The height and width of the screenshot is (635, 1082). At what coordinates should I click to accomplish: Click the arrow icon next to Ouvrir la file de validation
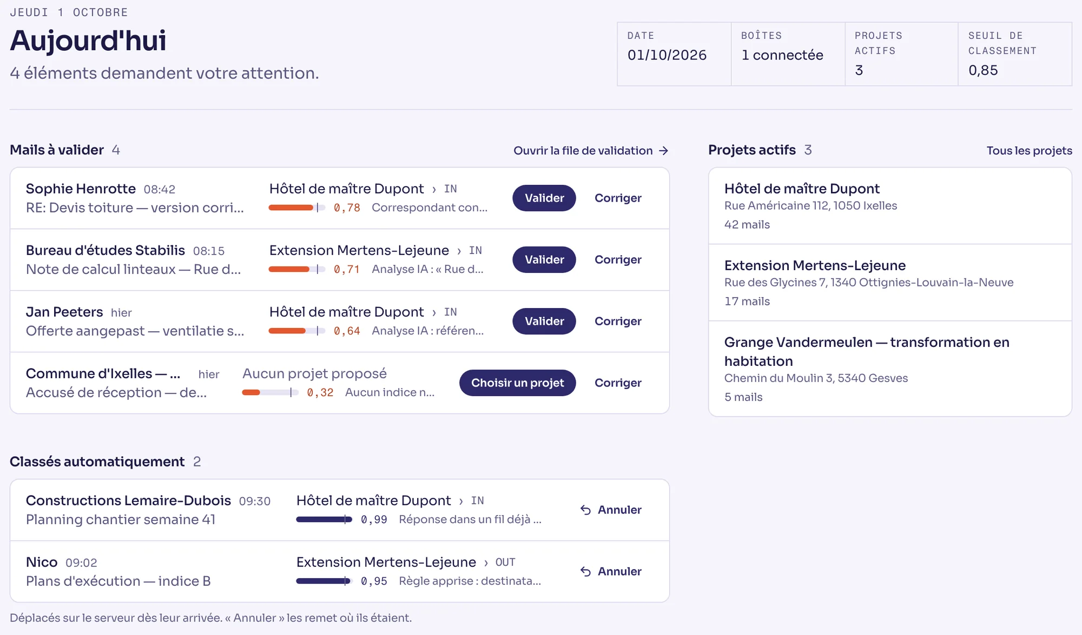tap(664, 151)
